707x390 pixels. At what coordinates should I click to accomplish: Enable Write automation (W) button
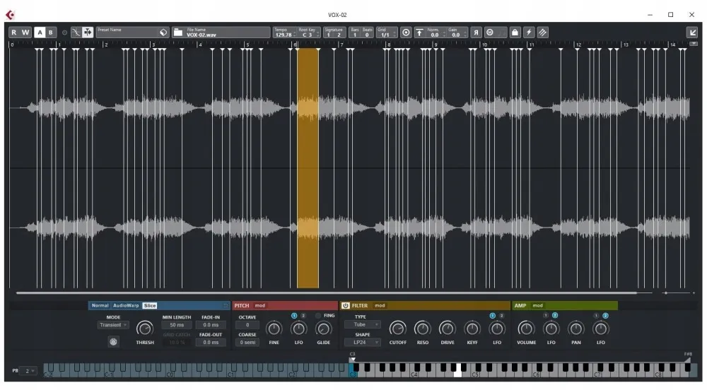pos(25,32)
